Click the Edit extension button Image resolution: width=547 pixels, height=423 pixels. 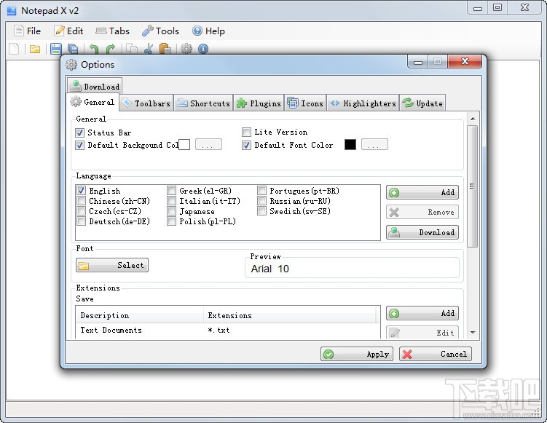click(422, 332)
